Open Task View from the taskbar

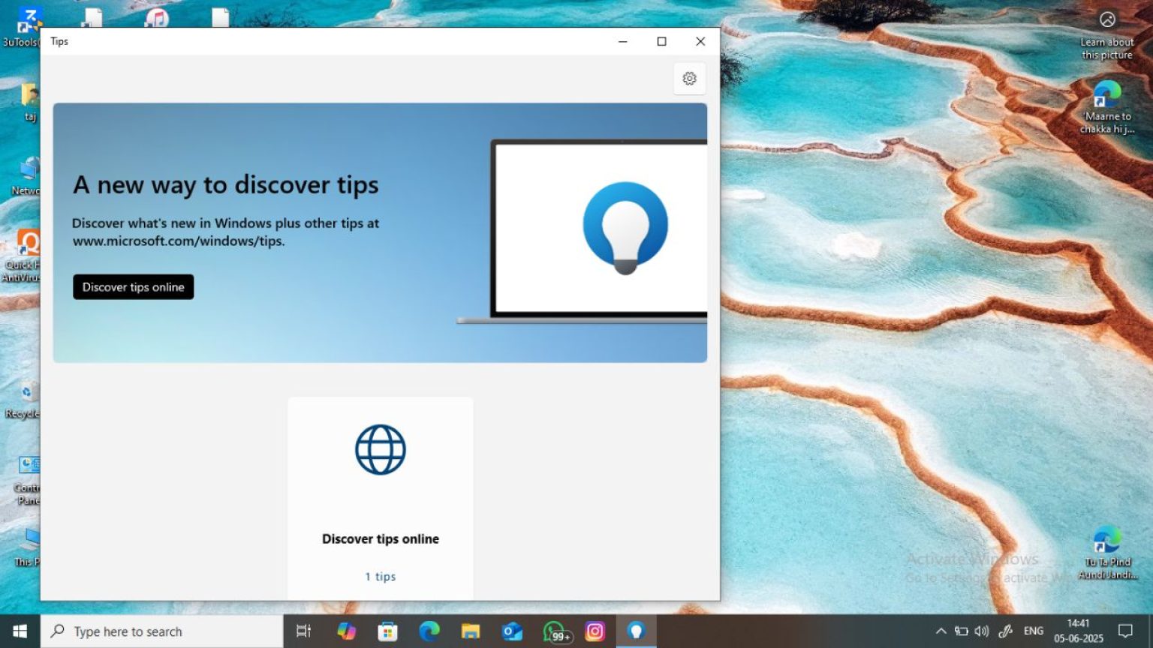click(304, 631)
